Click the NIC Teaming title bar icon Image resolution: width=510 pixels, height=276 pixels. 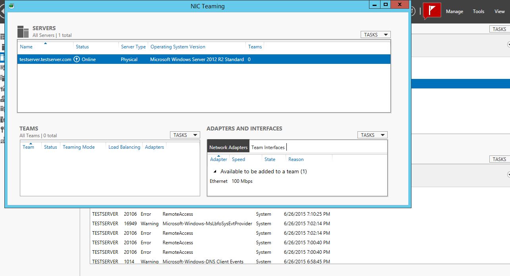11,6
